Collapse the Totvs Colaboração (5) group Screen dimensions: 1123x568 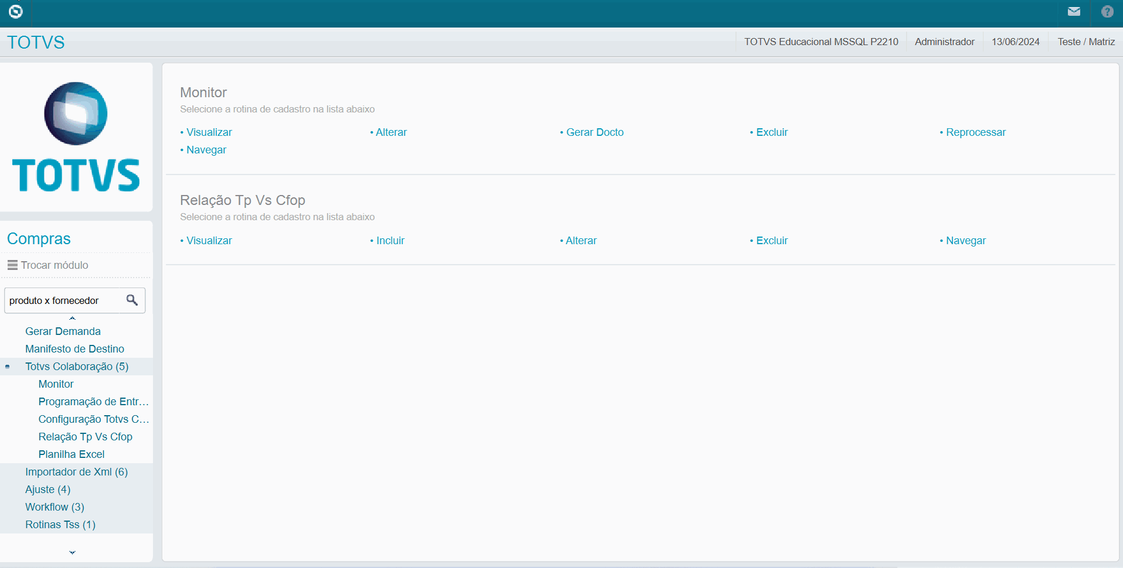[77, 367]
